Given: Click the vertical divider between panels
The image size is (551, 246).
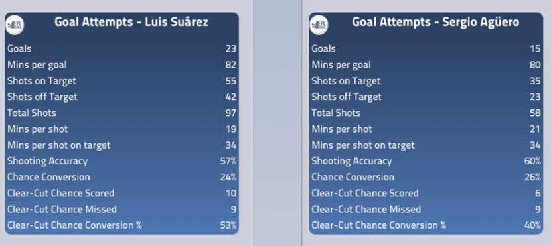Looking at the screenshot, I should point(277,123).
